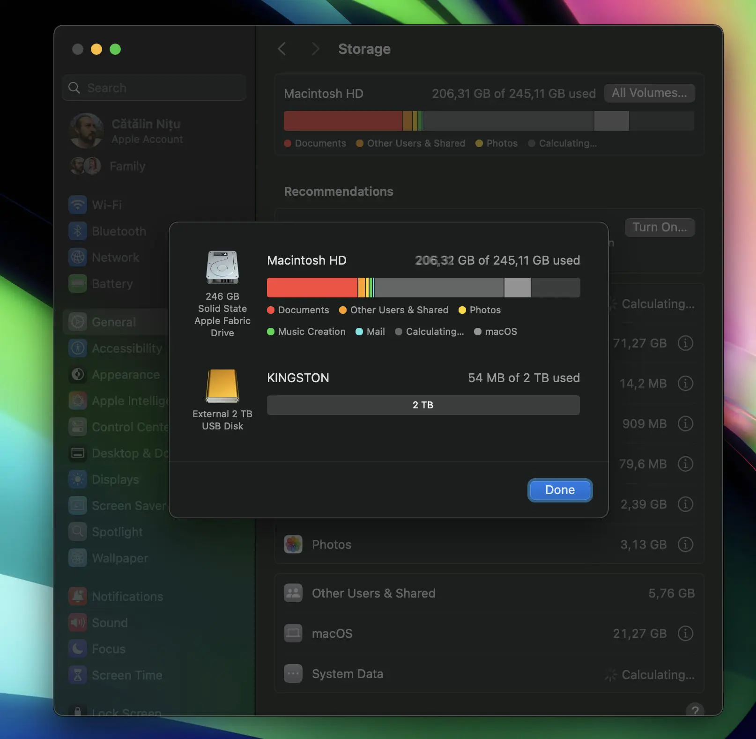
Task: Go back with the left chevron
Action: 282,49
